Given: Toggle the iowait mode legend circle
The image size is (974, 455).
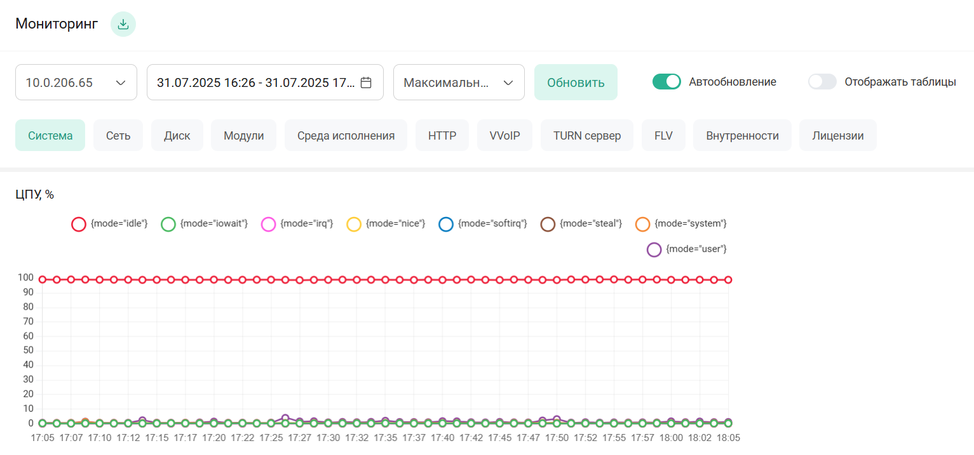Looking at the screenshot, I should [x=168, y=224].
